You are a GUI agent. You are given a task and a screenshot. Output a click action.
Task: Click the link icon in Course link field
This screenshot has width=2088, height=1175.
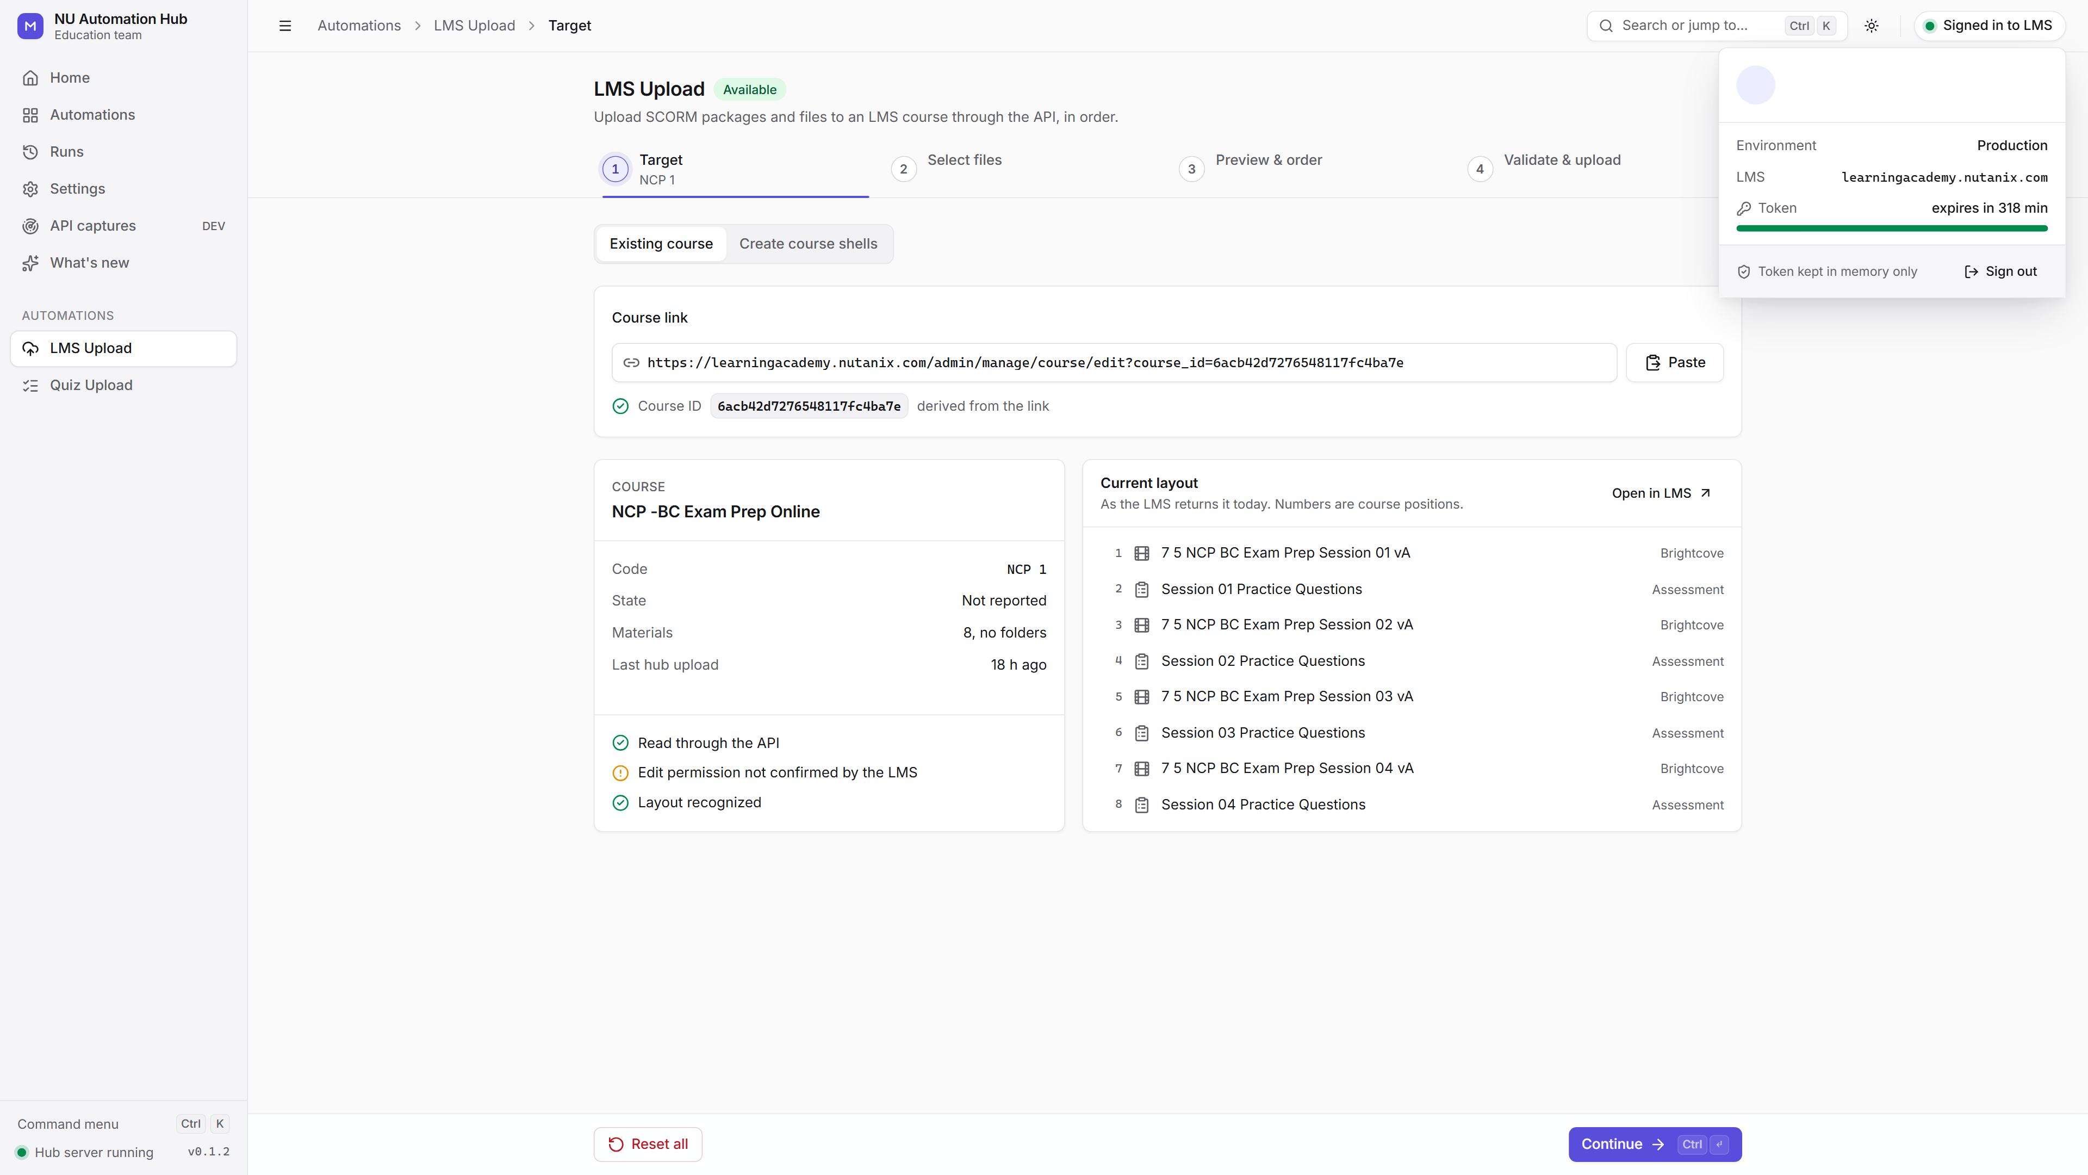point(631,362)
